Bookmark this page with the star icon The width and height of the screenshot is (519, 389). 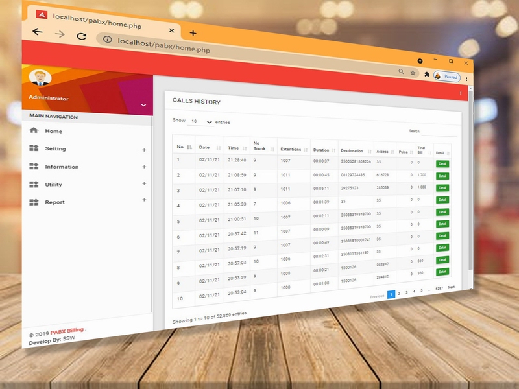(413, 73)
